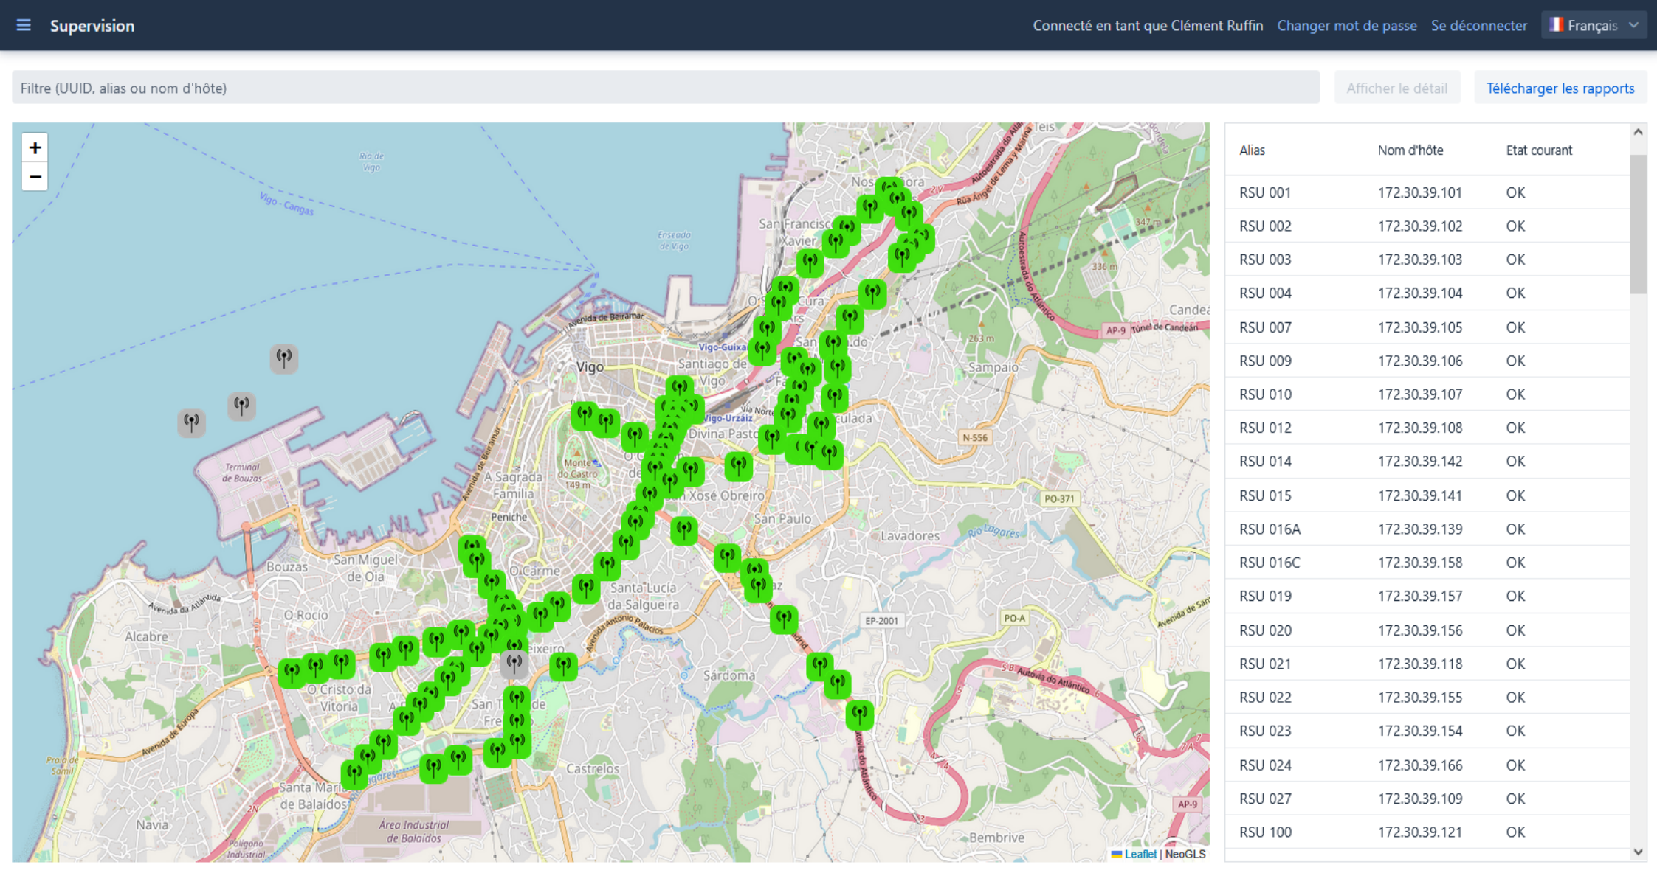Open the Français language dropdown
Viewport: 1657px width, 873px height.
pyautogui.click(x=1594, y=25)
